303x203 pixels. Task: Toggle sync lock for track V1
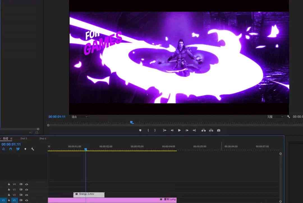coord(21,200)
